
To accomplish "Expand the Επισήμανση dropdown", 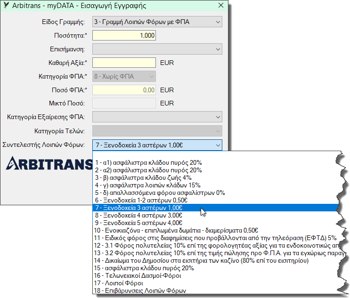I will (157, 49).
